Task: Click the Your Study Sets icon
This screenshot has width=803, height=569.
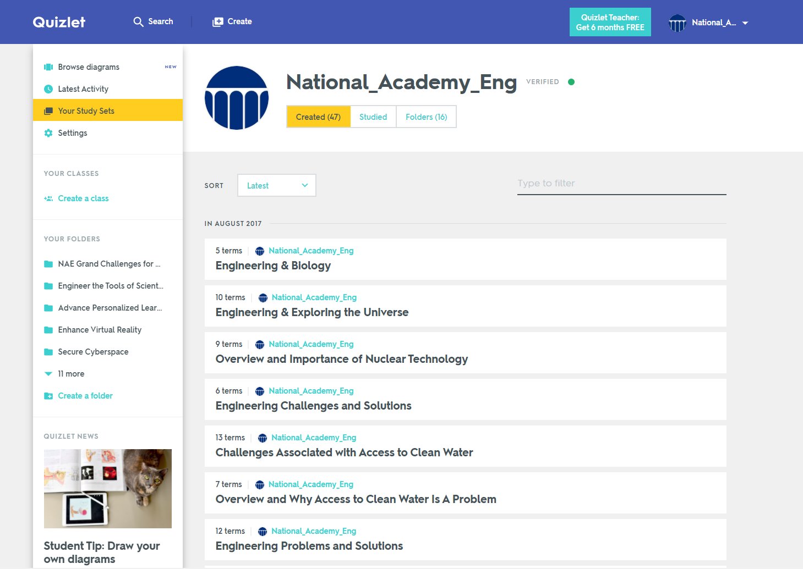Action: (48, 111)
